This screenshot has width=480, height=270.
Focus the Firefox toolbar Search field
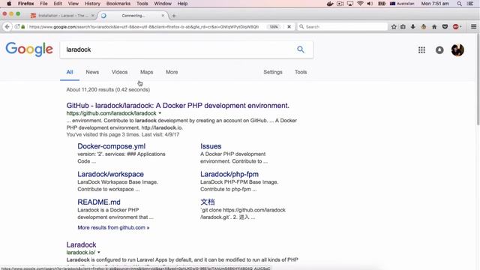(343, 27)
